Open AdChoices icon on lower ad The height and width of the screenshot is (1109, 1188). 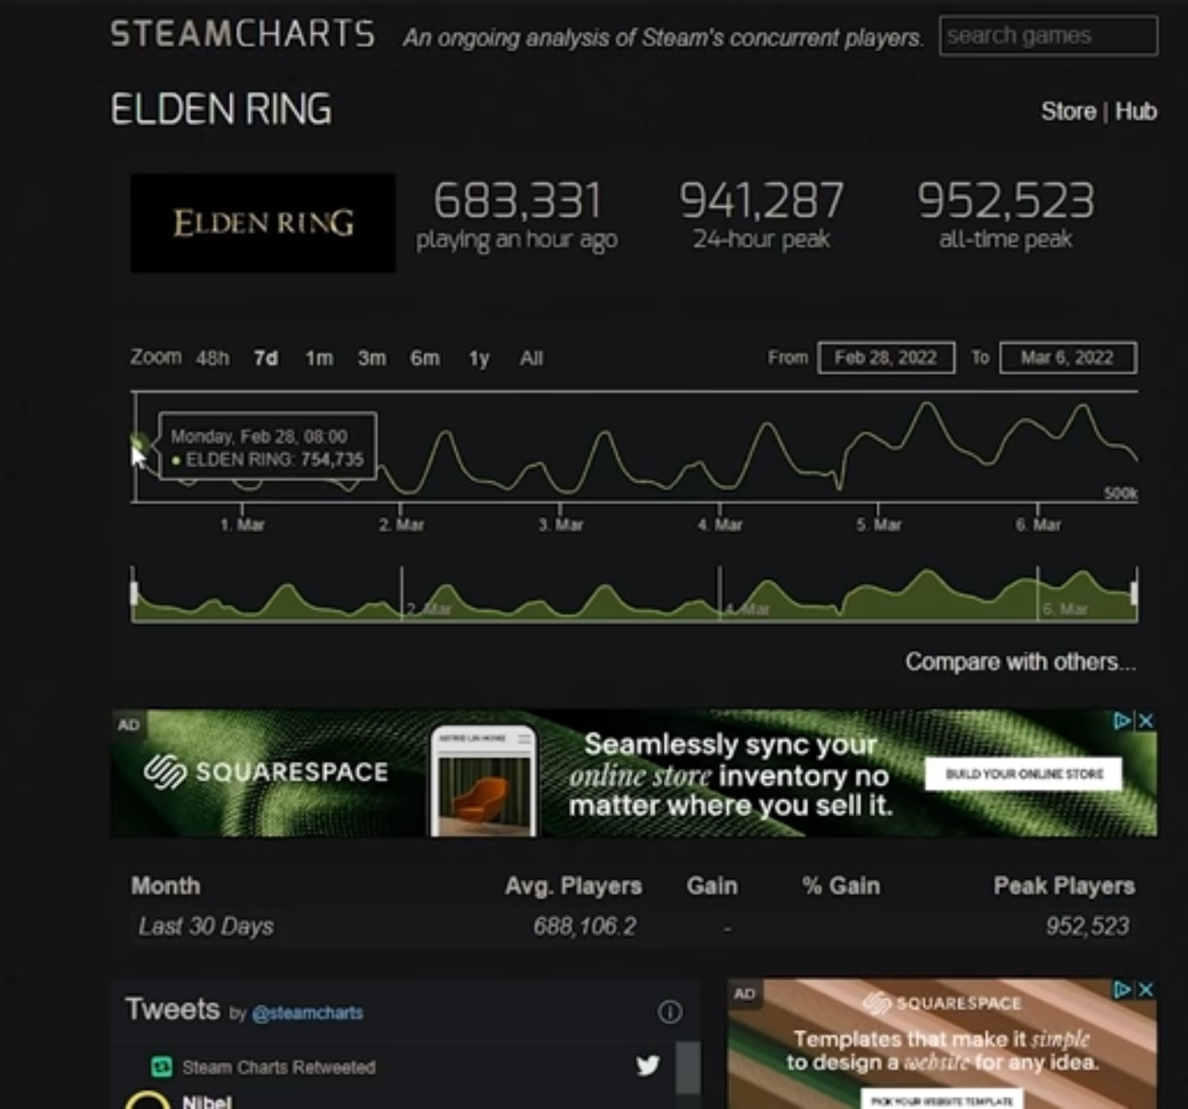coord(1124,989)
